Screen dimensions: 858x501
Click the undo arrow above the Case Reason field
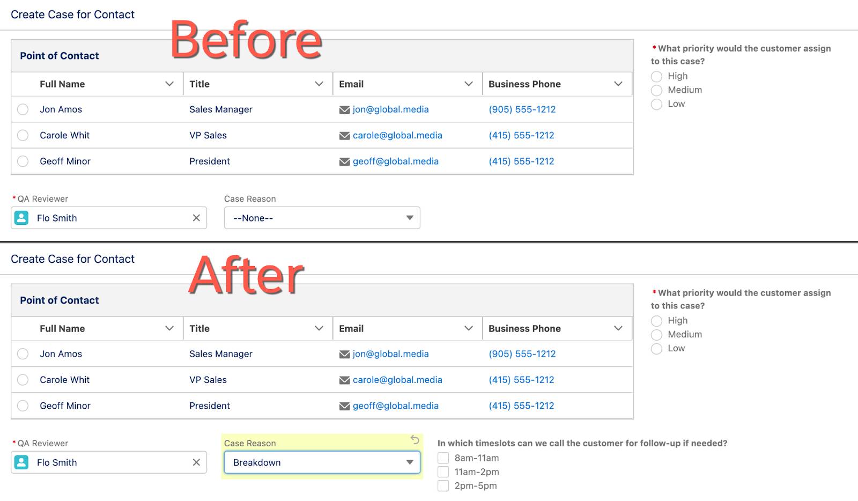[x=415, y=440]
